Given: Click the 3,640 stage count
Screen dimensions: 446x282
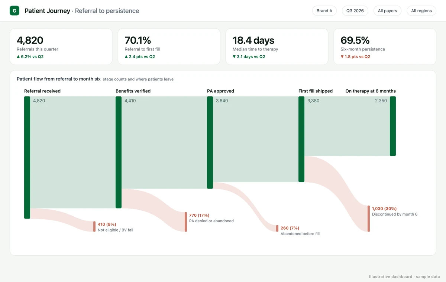Looking at the screenshot, I should [222, 101].
